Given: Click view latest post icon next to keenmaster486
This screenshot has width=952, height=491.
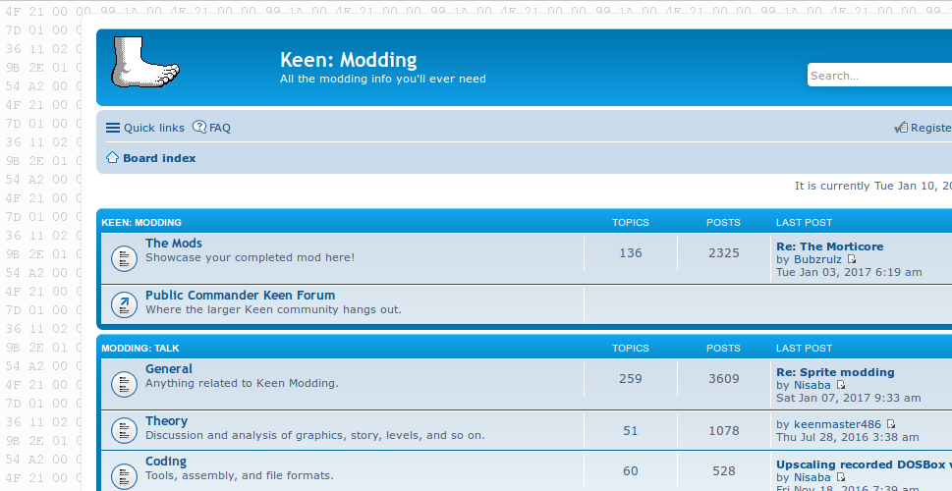Looking at the screenshot, I should 891,423.
